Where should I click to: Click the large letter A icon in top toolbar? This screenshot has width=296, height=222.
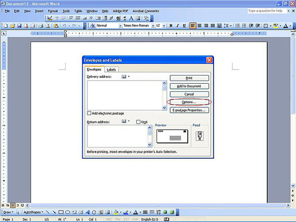tap(131, 18)
